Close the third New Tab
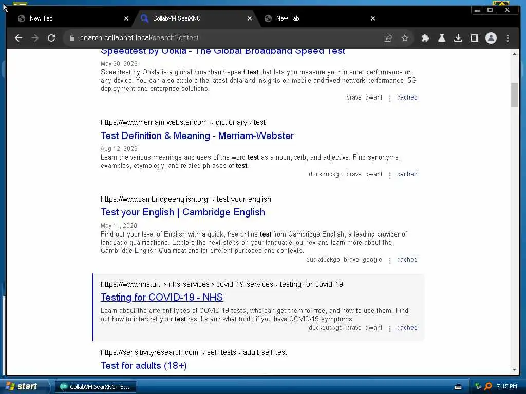Viewport: 526px width, 394px height. (x=373, y=19)
